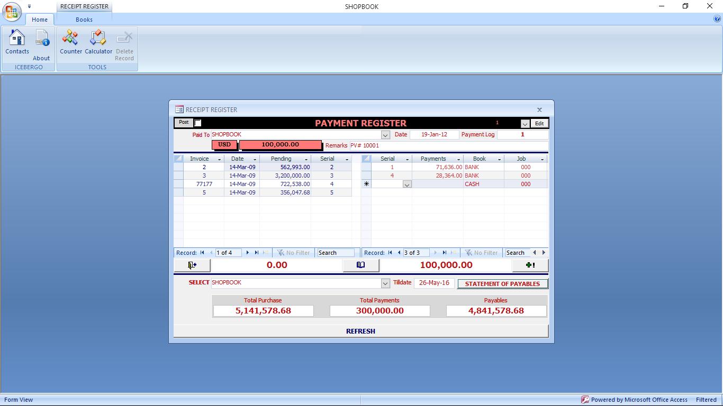Open the SELECT SHOPBOOK dropdown arrow

click(x=385, y=283)
